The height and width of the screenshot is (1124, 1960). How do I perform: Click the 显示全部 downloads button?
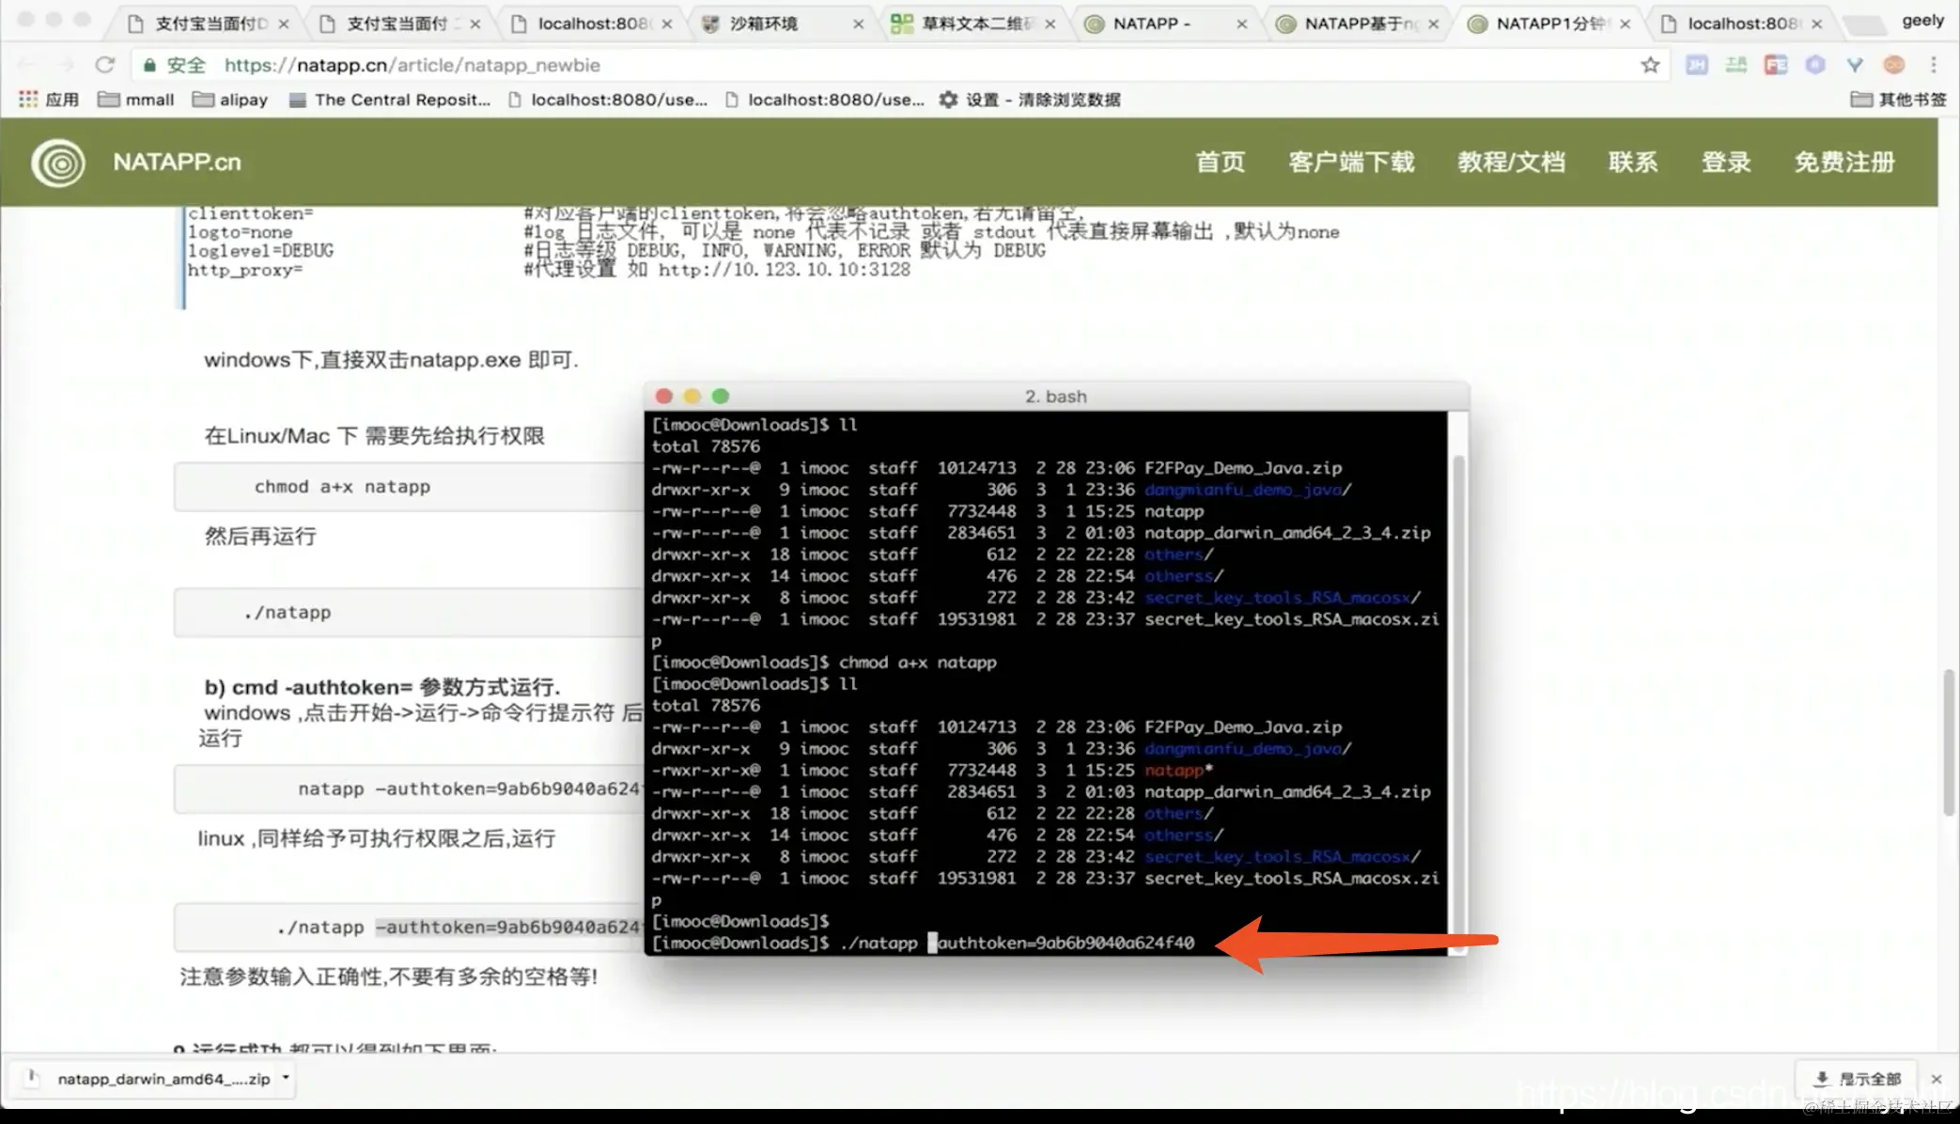pyautogui.click(x=1857, y=1079)
